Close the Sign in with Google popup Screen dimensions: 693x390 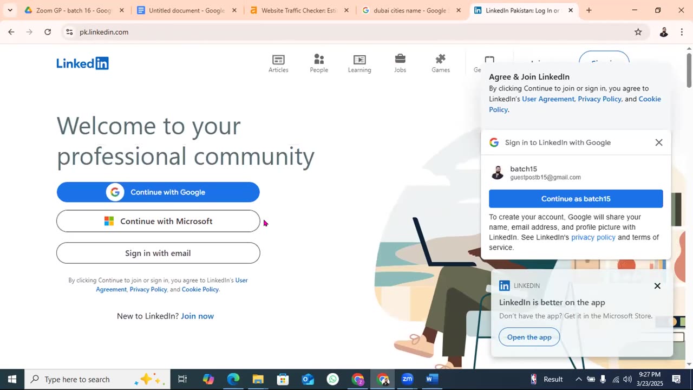659,142
